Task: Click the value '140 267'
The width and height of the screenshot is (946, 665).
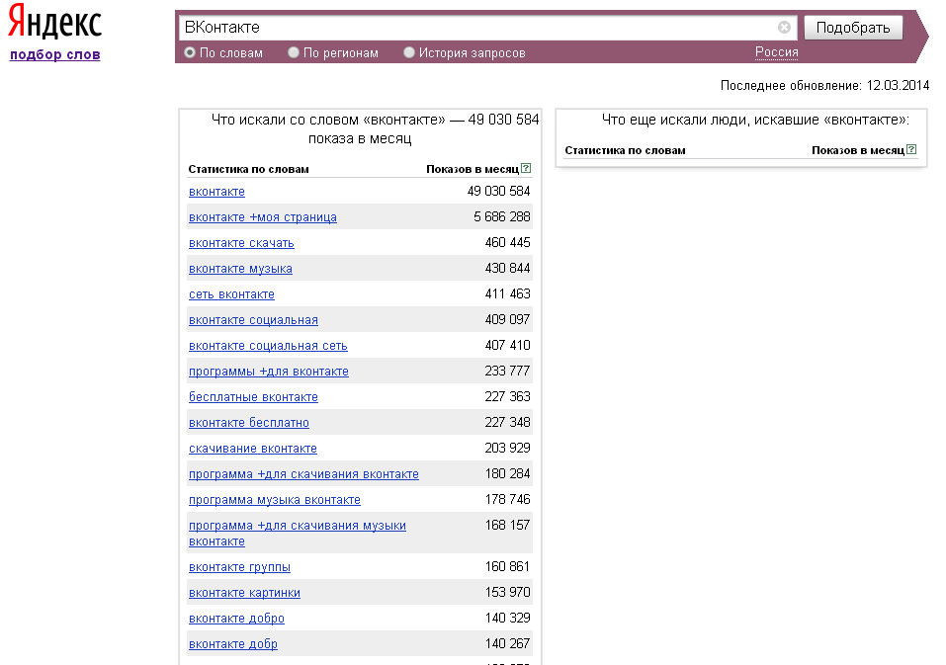Action: point(507,644)
